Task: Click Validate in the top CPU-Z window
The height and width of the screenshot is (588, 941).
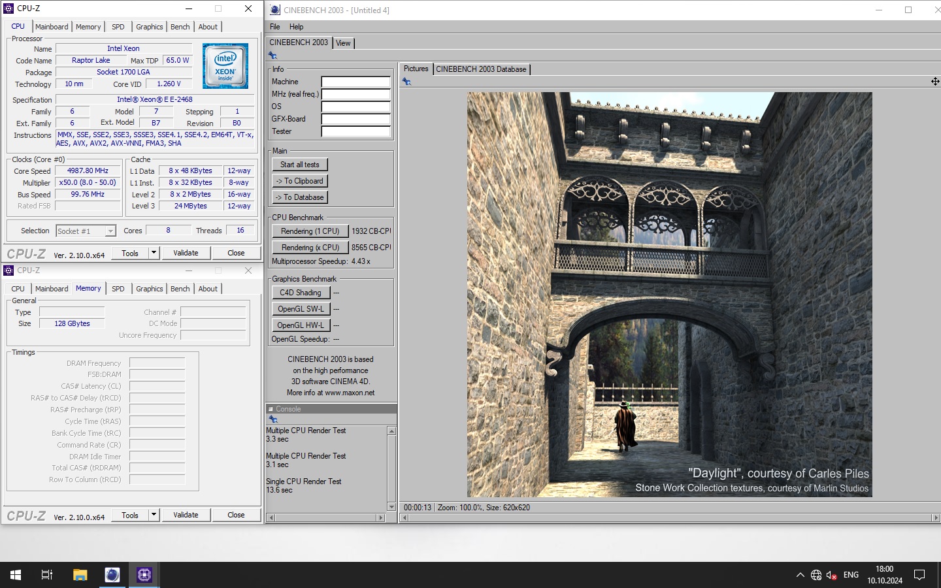Action: coord(186,253)
